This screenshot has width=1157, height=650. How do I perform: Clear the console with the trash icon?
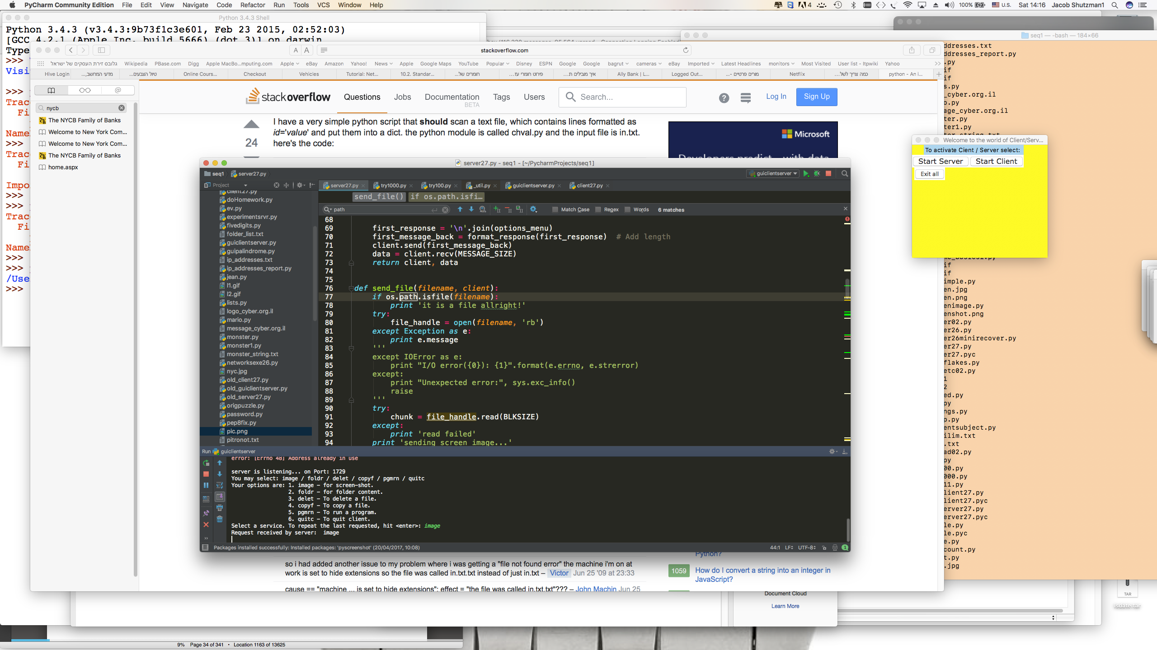point(220,519)
